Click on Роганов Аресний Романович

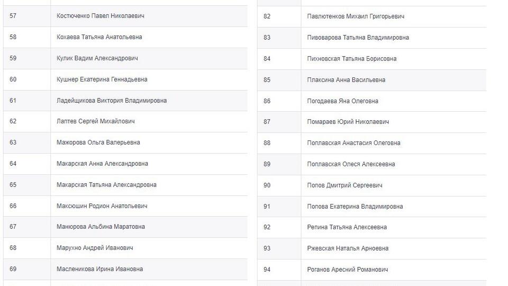pyautogui.click(x=347, y=270)
